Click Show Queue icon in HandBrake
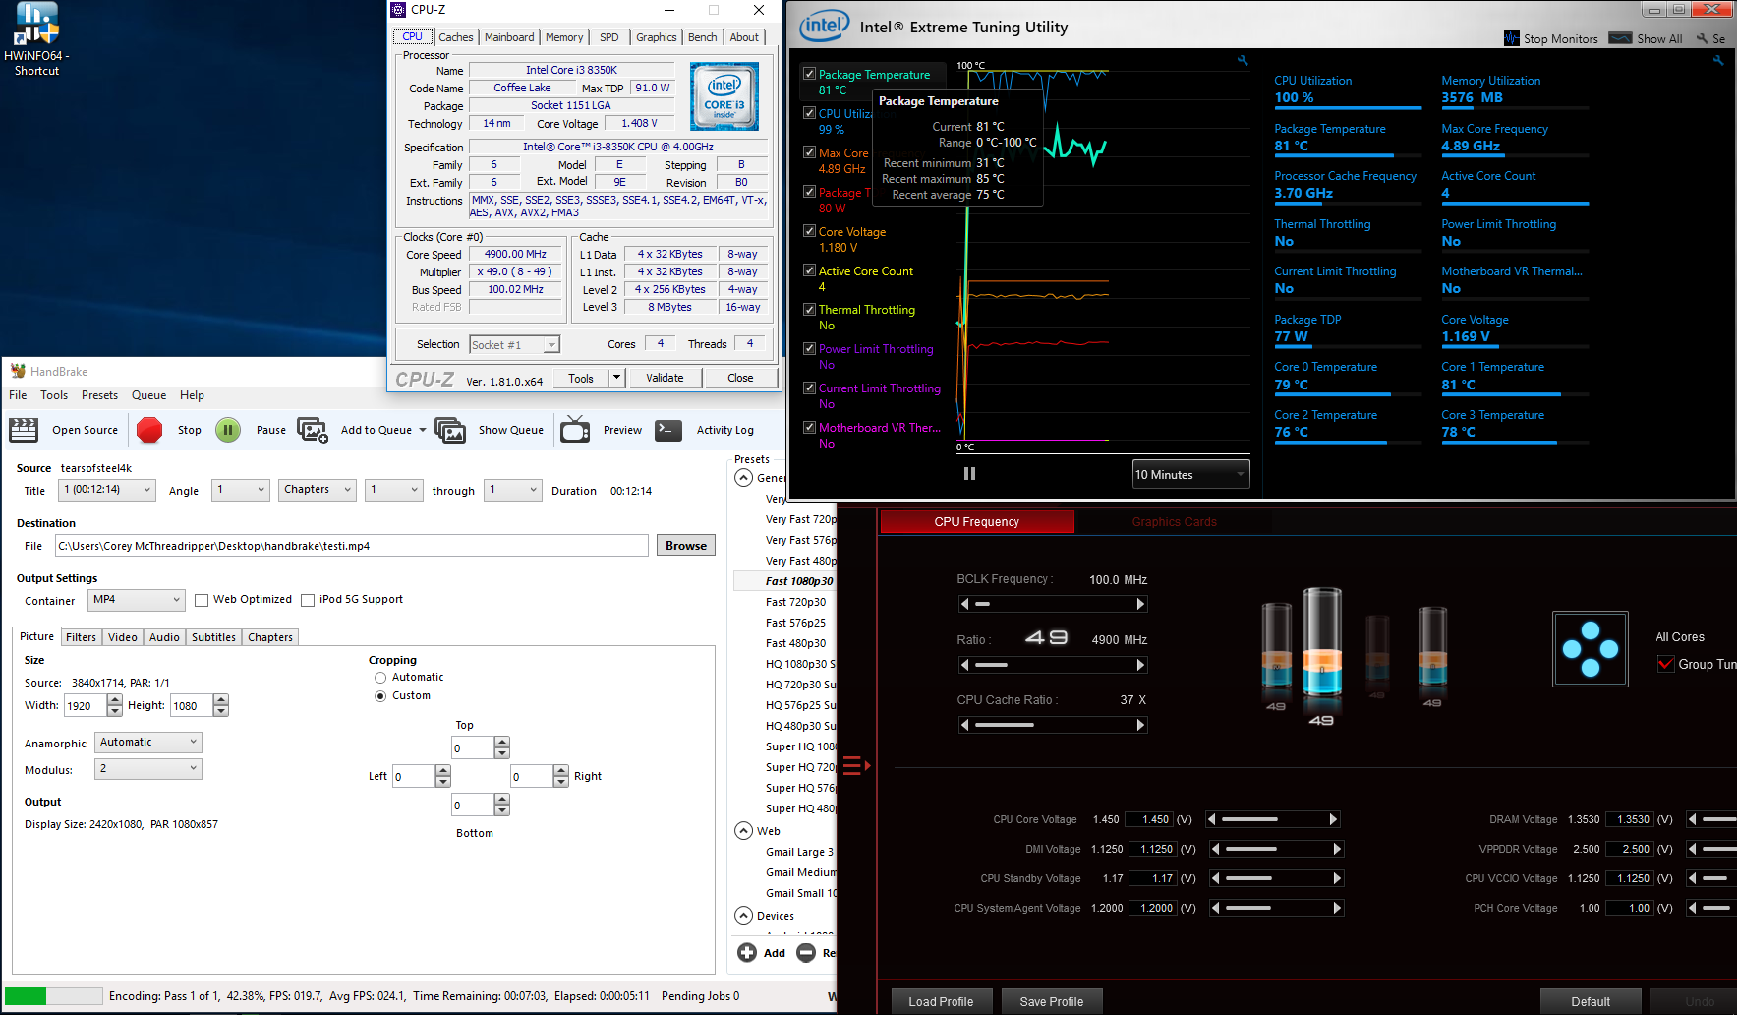This screenshot has height=1015, width=1737. coord(450,430)
